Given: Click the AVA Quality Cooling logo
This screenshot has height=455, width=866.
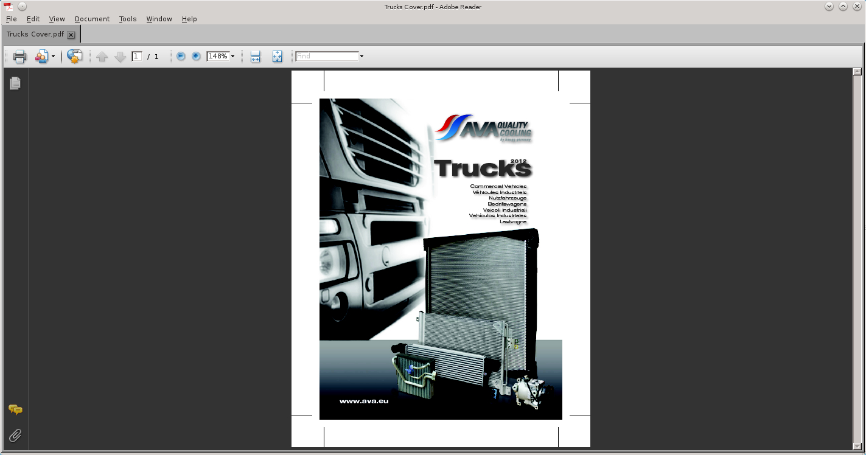Looking at the screenshot, I should click(484, 129).
